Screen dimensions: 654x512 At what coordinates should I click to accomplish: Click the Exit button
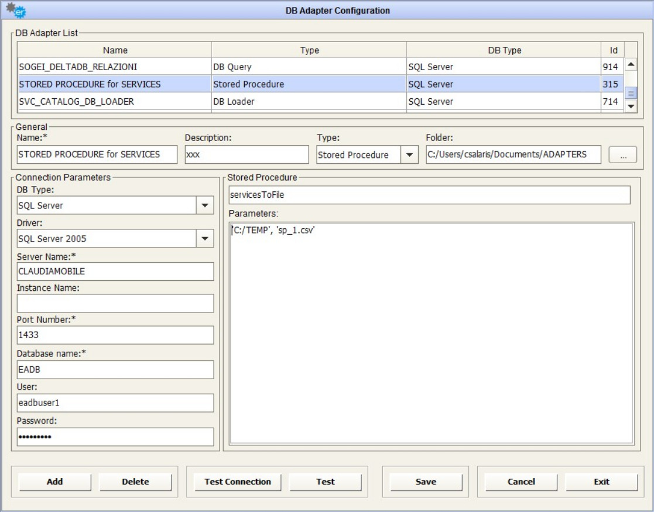601,482
